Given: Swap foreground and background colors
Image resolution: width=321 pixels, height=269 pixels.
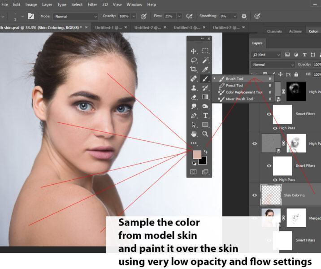Looking at the screenshot, I should point(205,152).
